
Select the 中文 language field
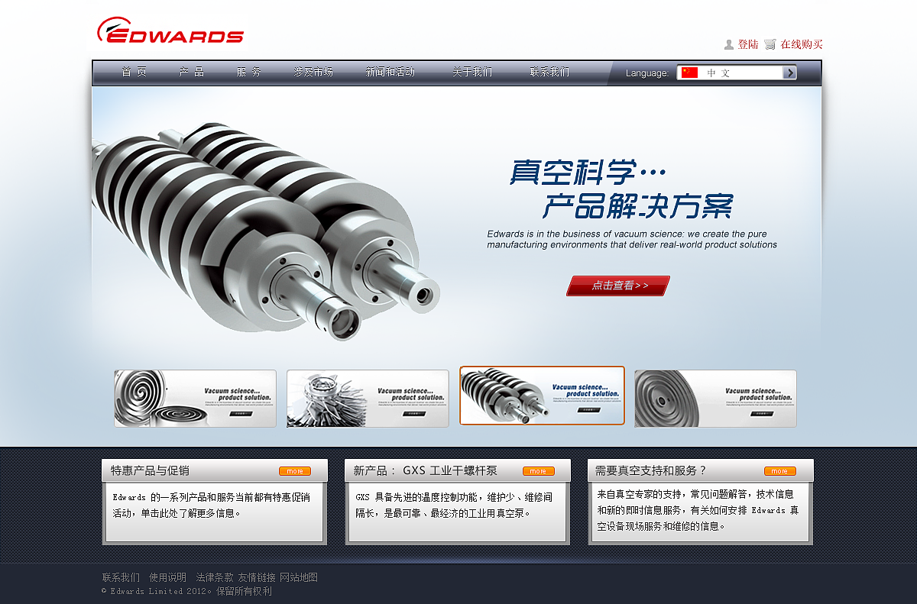click(737, 73)
